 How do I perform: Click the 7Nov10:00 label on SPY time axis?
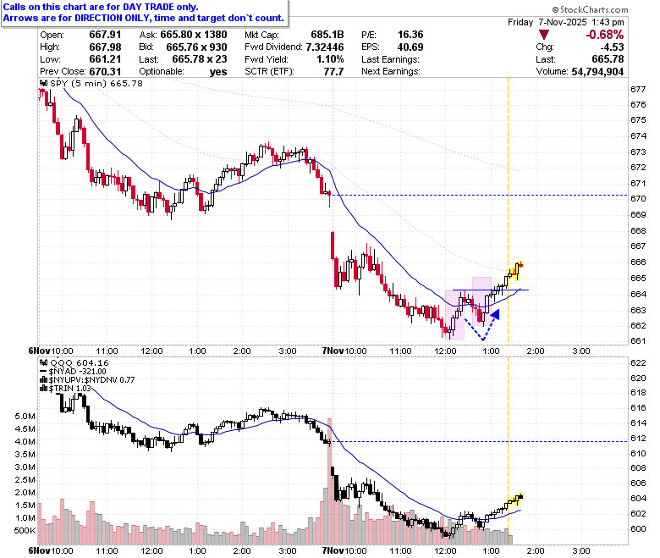(x=344, y=351)
